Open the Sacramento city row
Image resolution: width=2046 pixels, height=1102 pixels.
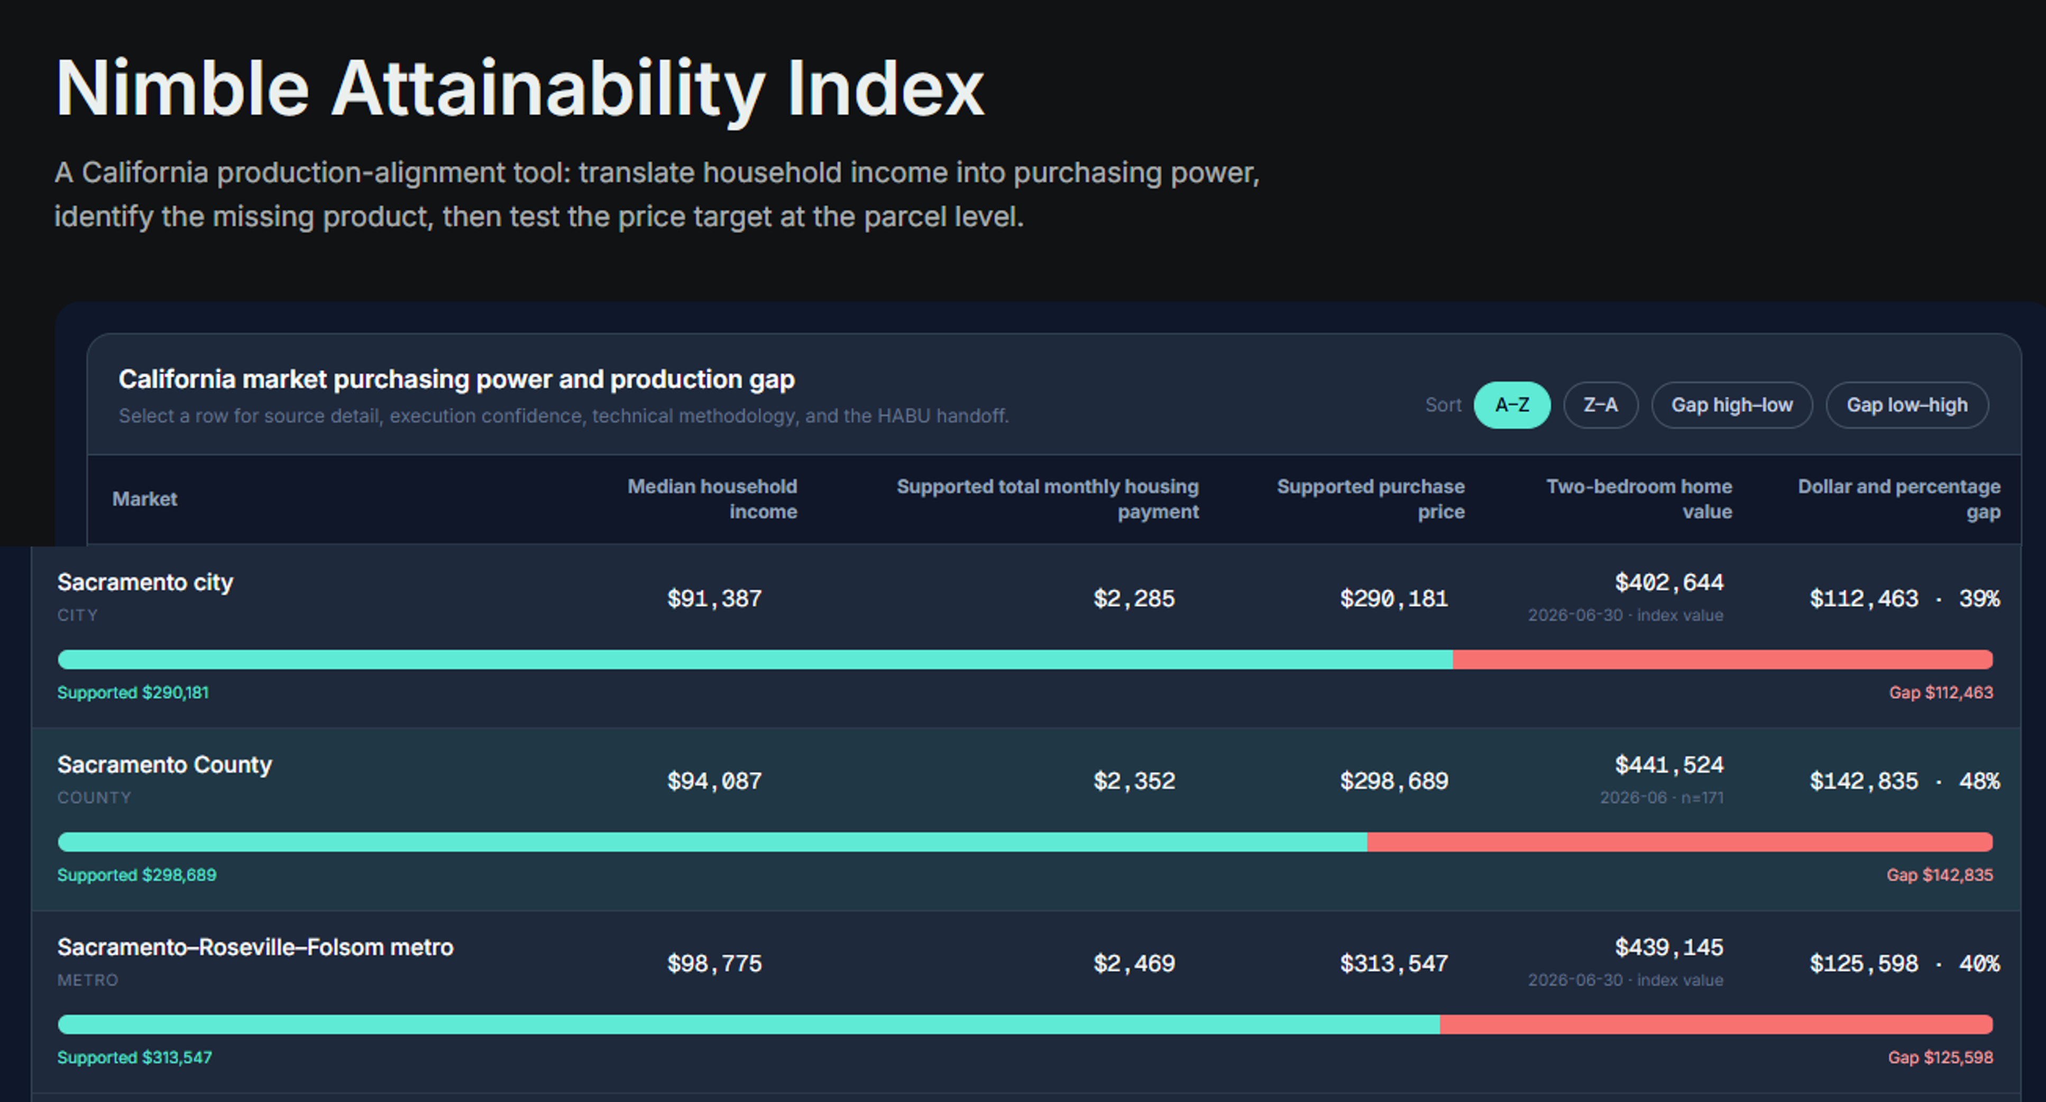tap(1026, 636)
